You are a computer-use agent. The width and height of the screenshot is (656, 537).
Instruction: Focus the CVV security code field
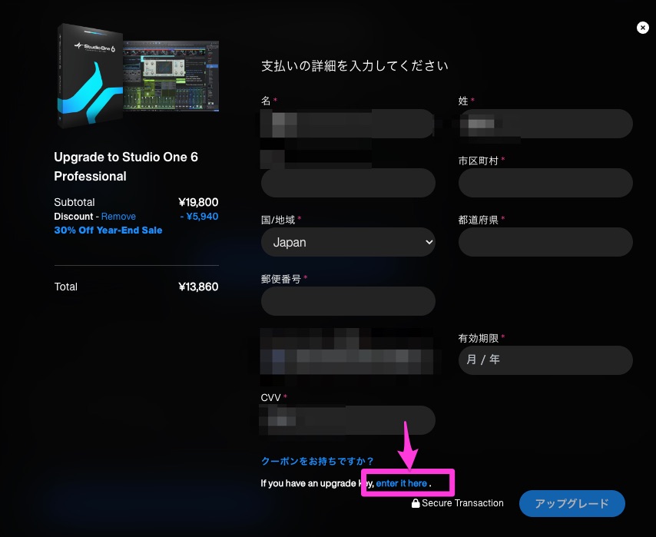tap(348, 419)
